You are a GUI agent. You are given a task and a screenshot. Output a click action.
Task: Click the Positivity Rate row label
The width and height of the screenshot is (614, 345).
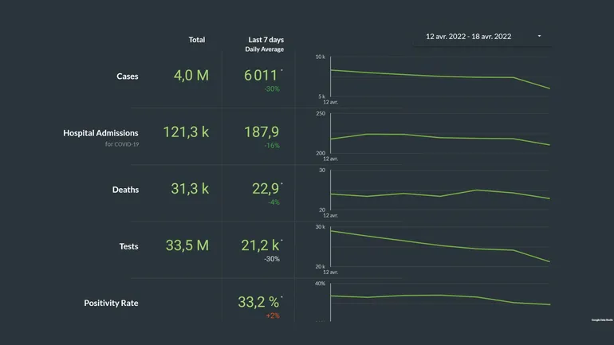111,303
